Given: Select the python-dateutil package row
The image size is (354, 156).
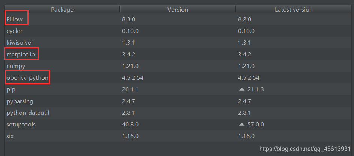Looking at the screenshot, I should pyautogui.click(x=178, y=113).
